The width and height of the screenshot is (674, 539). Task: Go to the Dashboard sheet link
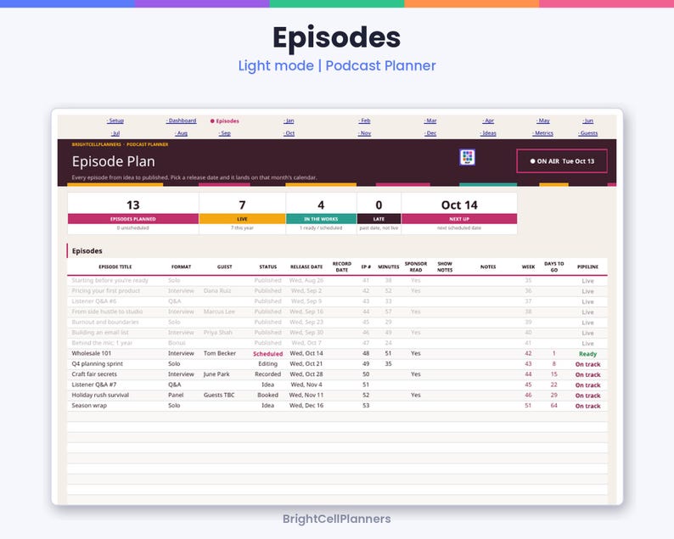[x=181, y=121]
